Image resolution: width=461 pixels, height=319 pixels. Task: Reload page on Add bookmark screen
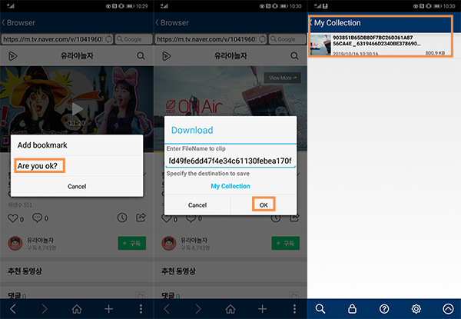(109, 39)
